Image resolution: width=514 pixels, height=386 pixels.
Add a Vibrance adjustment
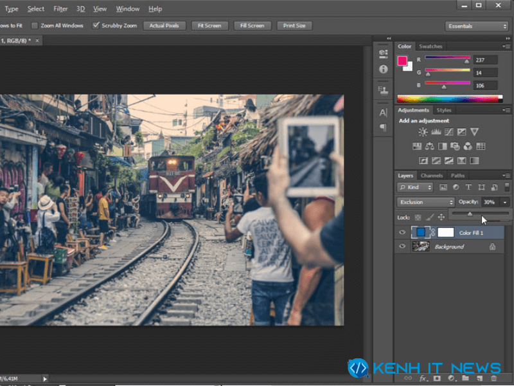[474, 132]
